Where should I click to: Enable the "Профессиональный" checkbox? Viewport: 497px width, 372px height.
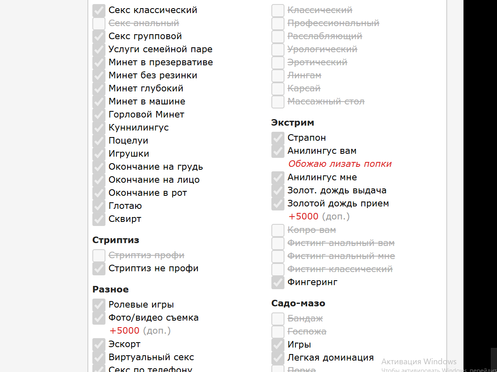(278, 23)
